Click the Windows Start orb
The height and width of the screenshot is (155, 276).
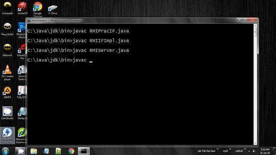coord(5,151)
